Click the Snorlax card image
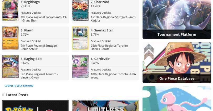The width and height of the screenshot is (213, 111). pyautogui.click(x=80, y=38)
